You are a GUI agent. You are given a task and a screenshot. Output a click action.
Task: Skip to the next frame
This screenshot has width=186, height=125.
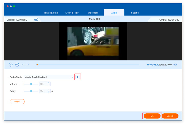tap(28, 65)
